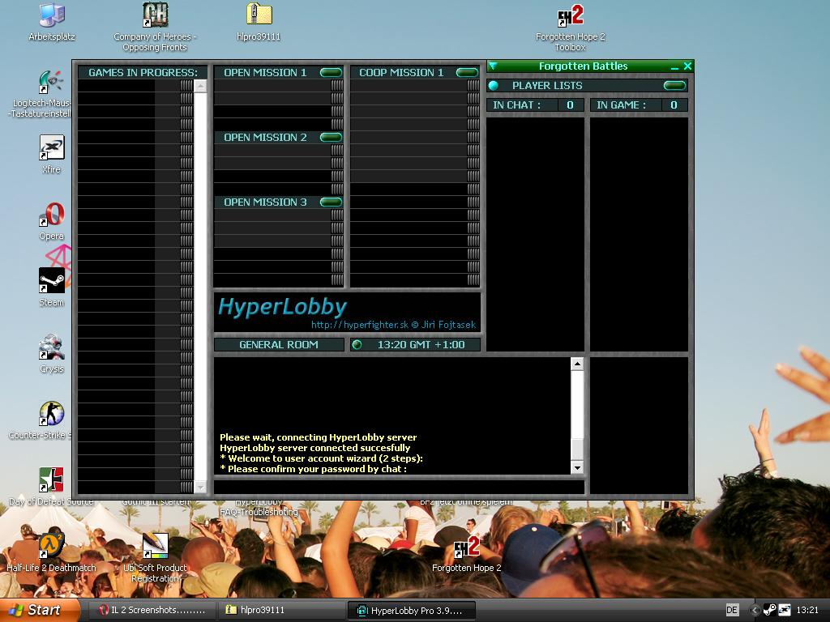830x622 pixels.
Task: Click up arrow of Games in Progress scrollbar
Action: (201, 86)
